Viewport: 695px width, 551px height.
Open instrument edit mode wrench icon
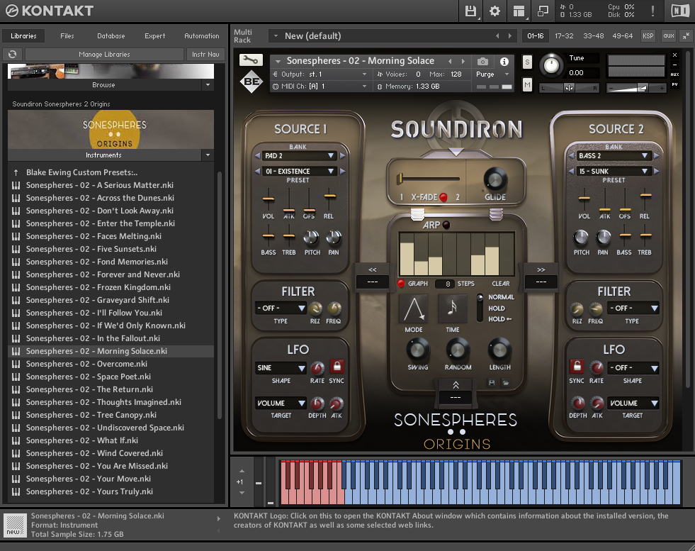tap(251, 60)
